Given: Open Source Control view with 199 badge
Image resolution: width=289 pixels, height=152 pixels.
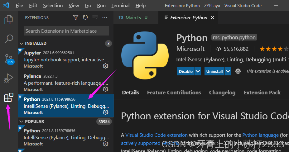Looking at the screenshot, I should 9,59.
